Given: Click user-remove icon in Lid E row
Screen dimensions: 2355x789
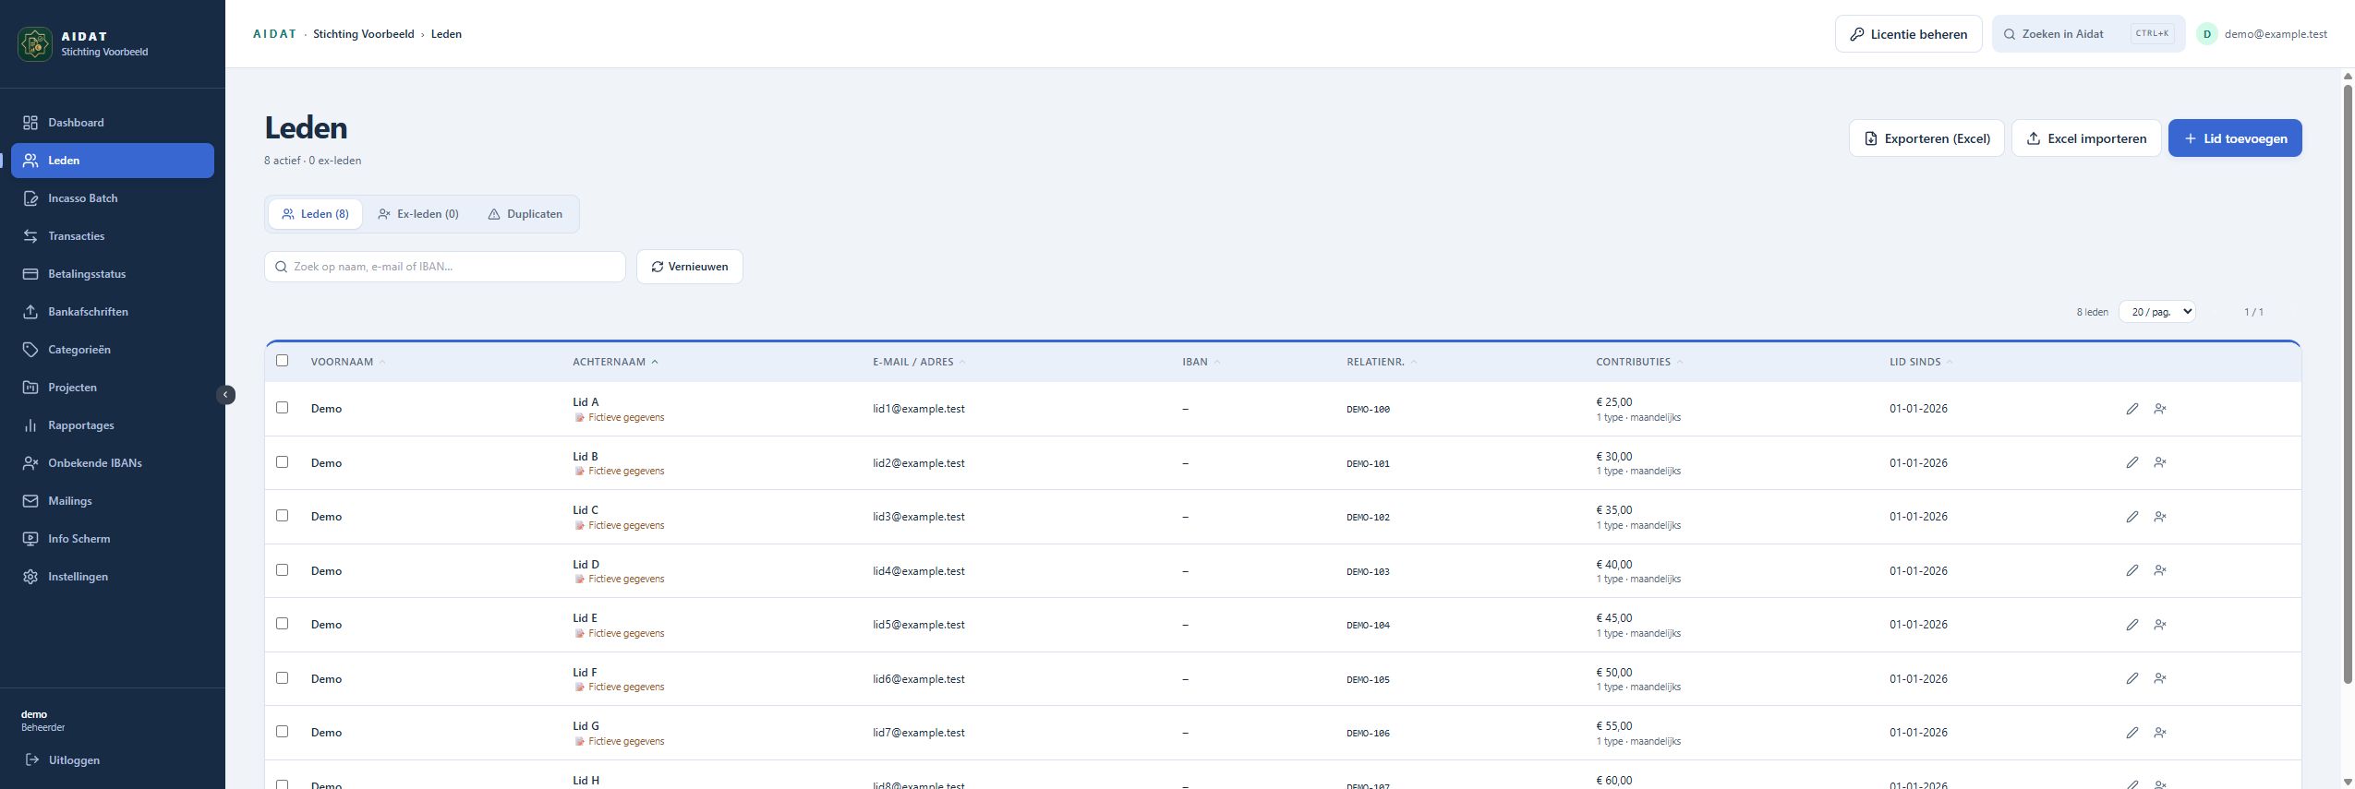Looking at the screenshot, I should click(2160, 625).
